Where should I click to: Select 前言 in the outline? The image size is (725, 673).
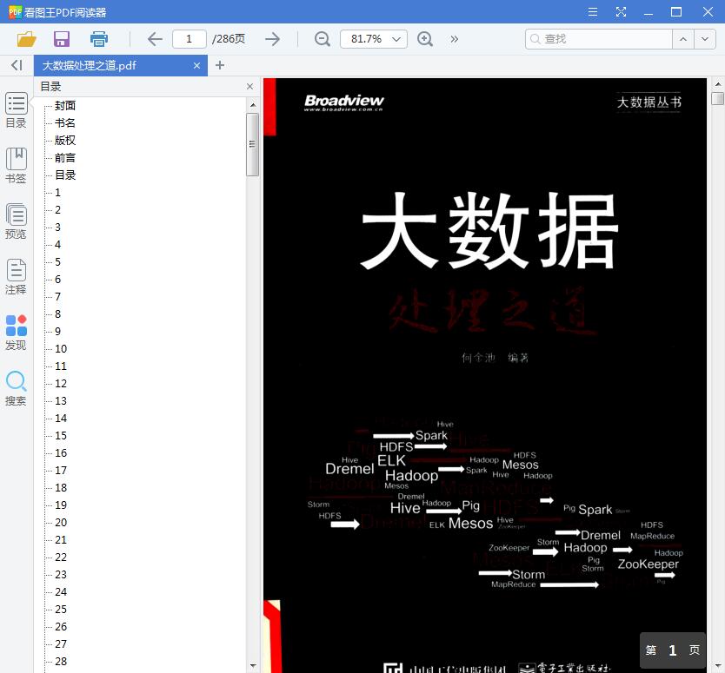pos(64,157)
